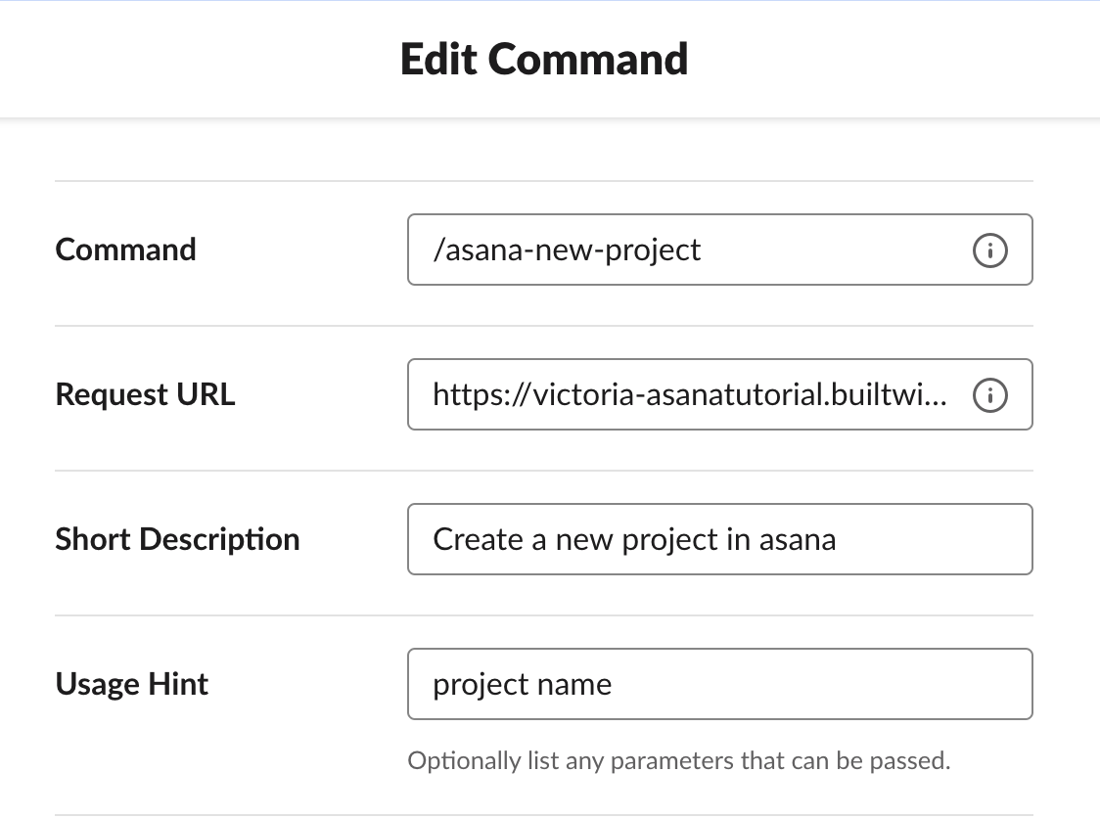Viewport: 1100px width, 818px height.
Task: Click the info icon in the Request URL field
Action: (989, 395)
